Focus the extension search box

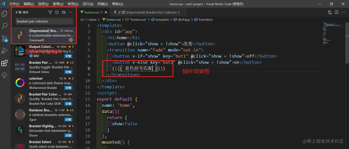click(44, 21)
